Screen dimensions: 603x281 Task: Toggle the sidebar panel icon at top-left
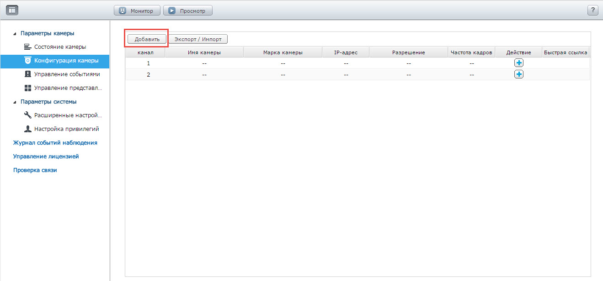11,10
